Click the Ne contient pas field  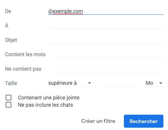(108, 69)
